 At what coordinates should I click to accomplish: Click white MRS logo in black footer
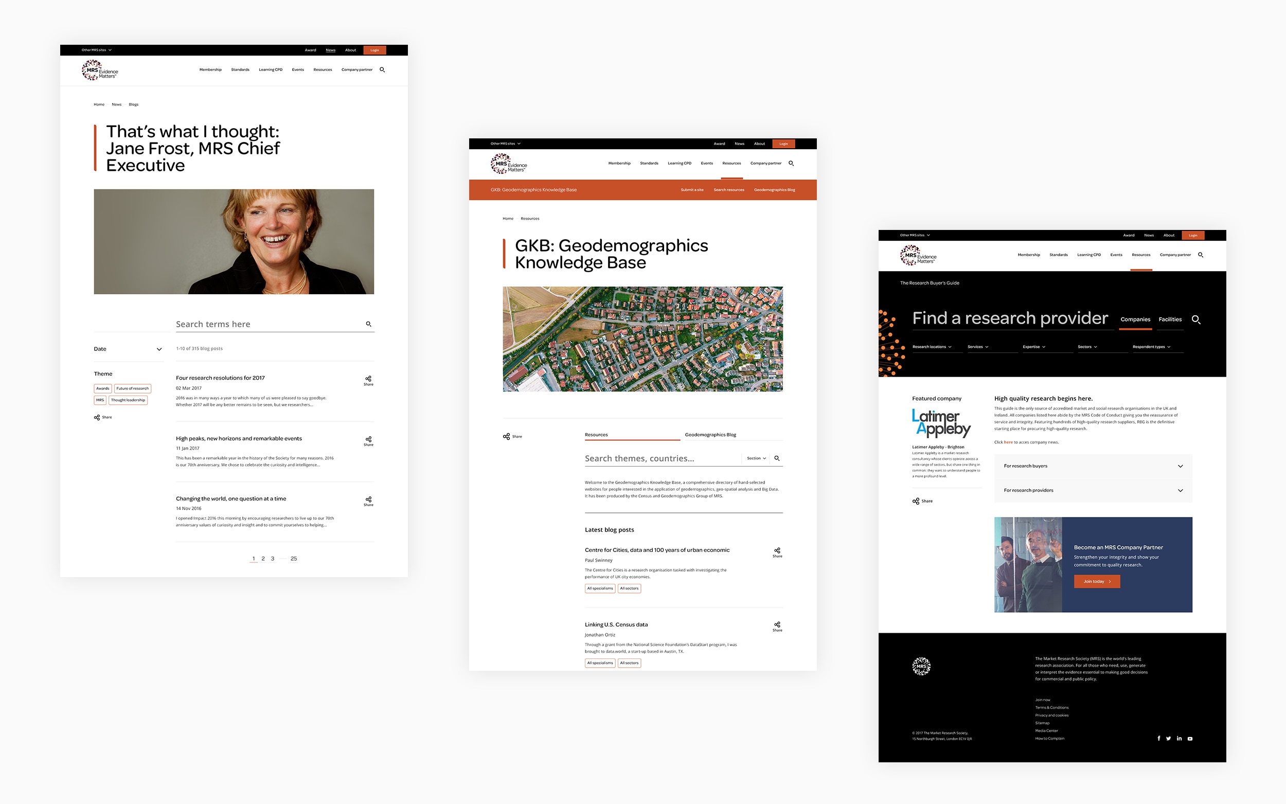click(x=921, y=666)
